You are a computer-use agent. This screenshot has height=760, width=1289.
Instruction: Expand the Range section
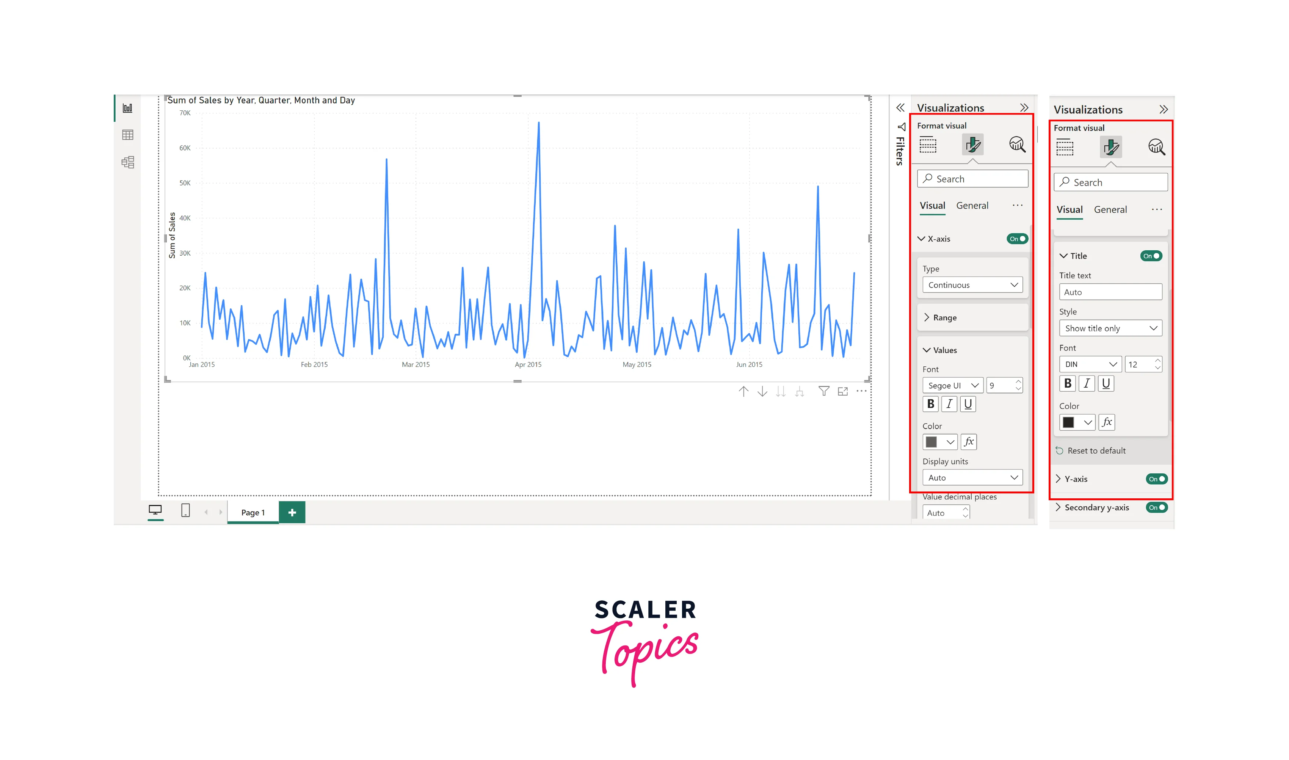944,317
